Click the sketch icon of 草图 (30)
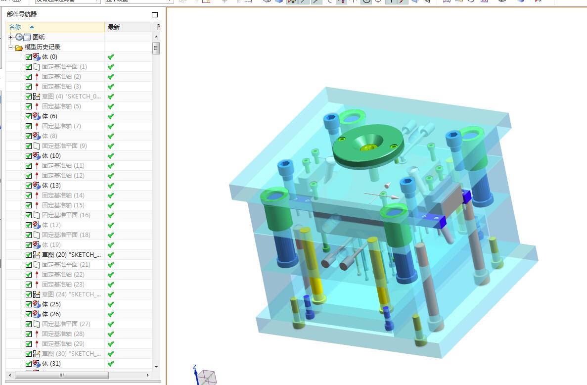Viewport: 587px width, 385px height. (37, 353)
